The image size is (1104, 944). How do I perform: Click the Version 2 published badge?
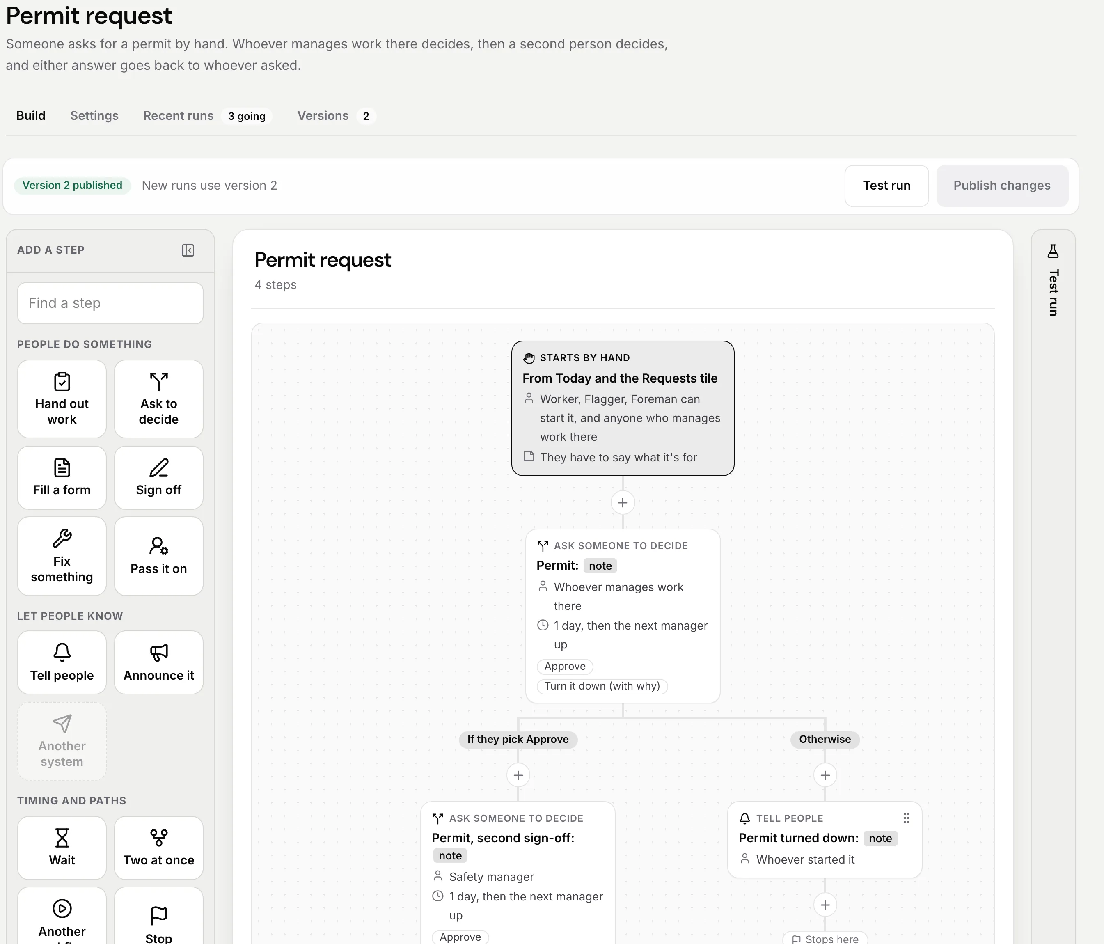tap(73, 186)
